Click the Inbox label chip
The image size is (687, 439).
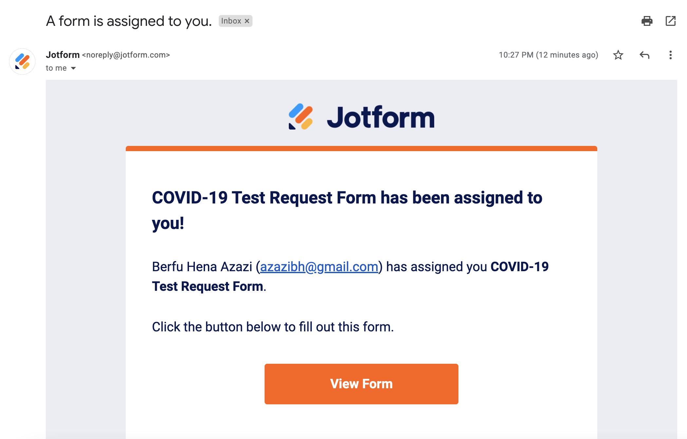[231, 21]
